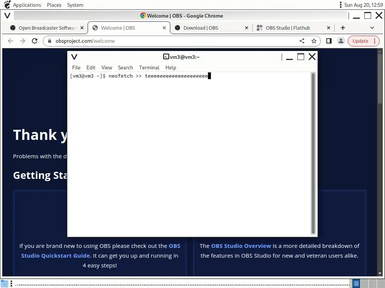Share this page icon in address bar

pyautogui.click(x=302, y=41)
